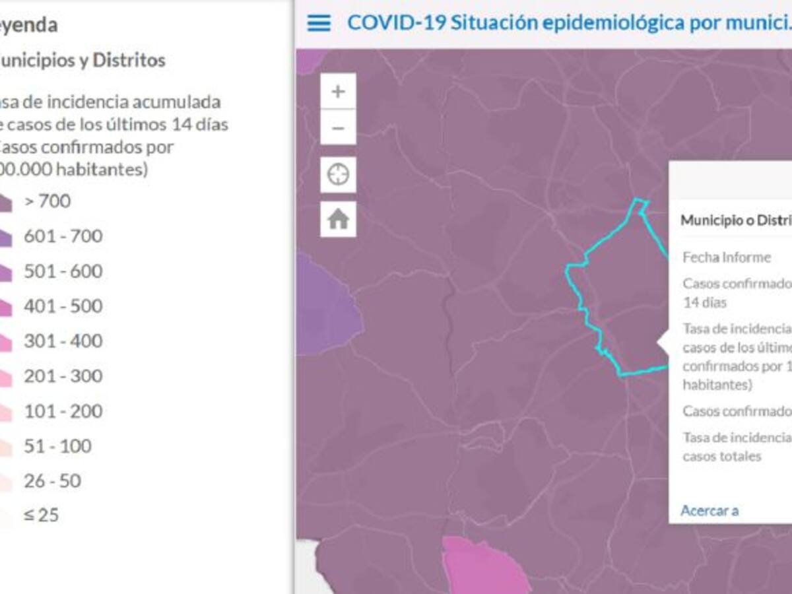This screenshot has width=792, height=594.
Task: Click the find my location crosshair
Action: tap(338, 175)
